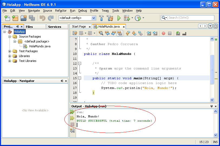The image size is (220, 146).
Task: Click the Debug Main Project icon
Action: (x=127, y=18)
